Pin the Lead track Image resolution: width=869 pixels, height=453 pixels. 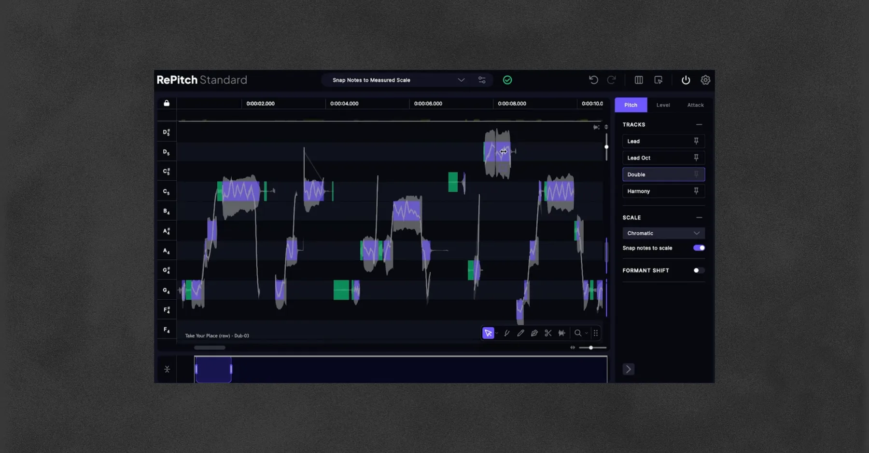pos(696,141)
